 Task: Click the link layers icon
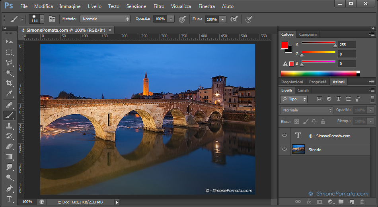coord(298,202)
